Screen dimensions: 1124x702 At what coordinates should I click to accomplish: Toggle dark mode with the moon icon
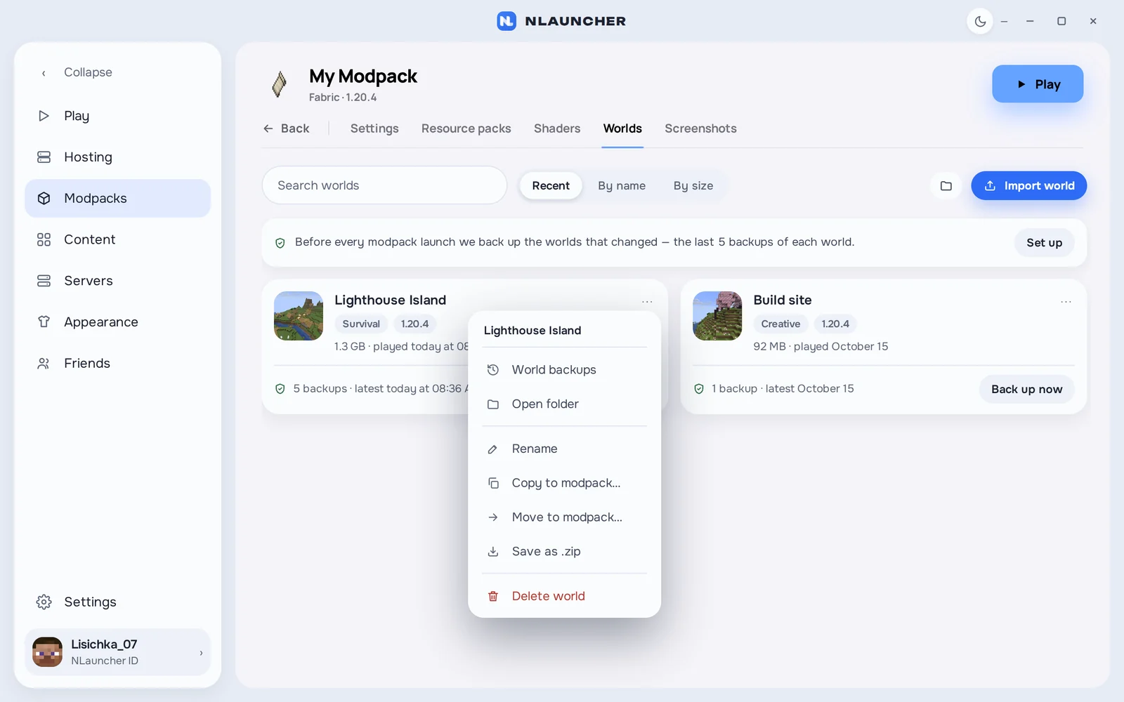pyautogui.click(x=980, y=21)
